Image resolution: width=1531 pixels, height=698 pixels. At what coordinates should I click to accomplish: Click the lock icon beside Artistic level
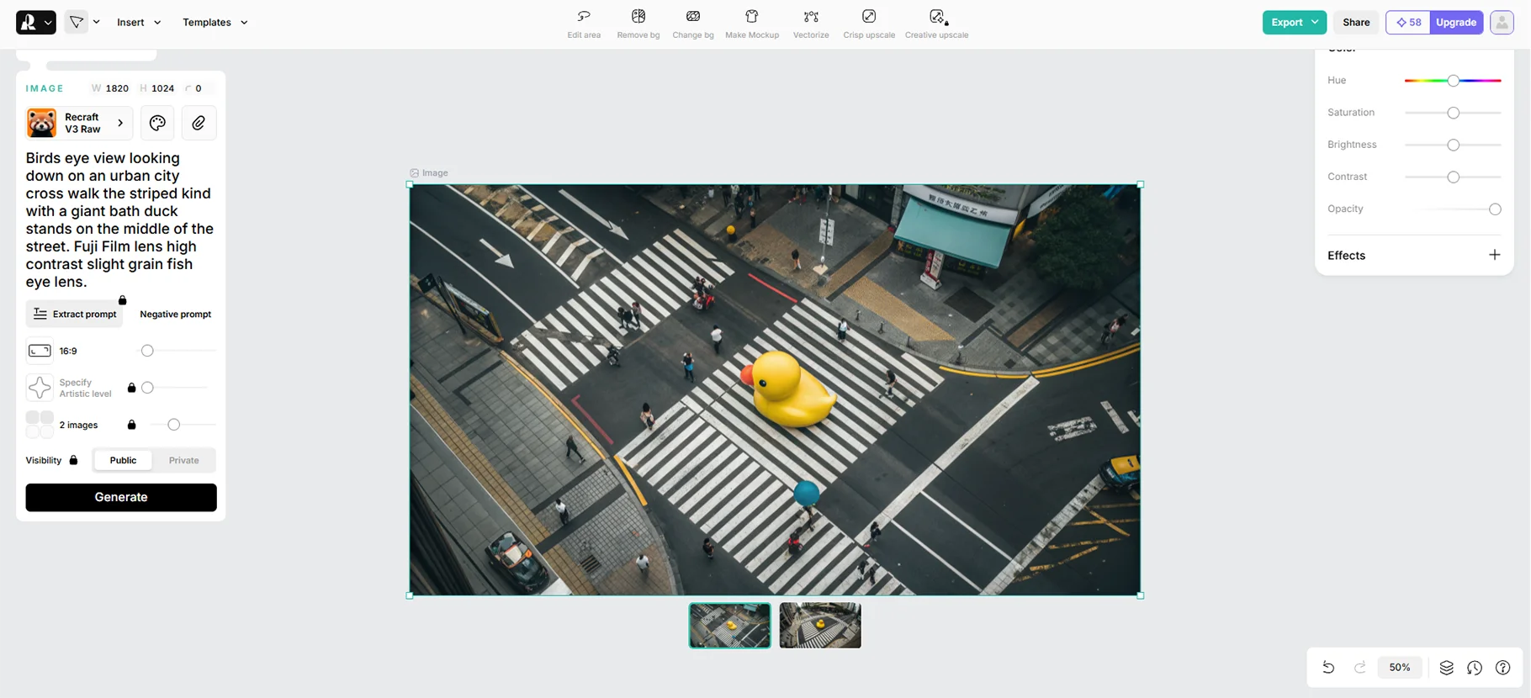131,388
